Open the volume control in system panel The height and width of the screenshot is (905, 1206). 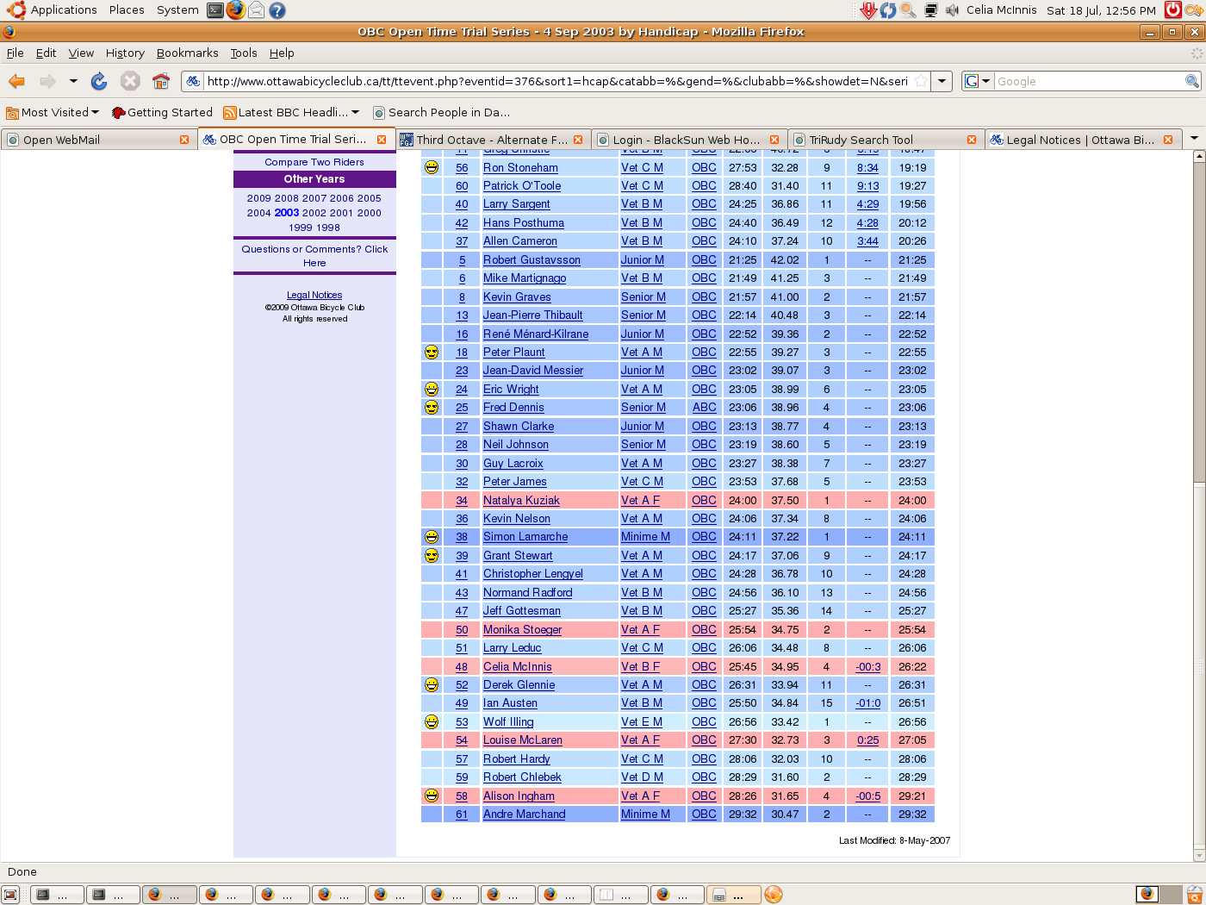point(952,10)
